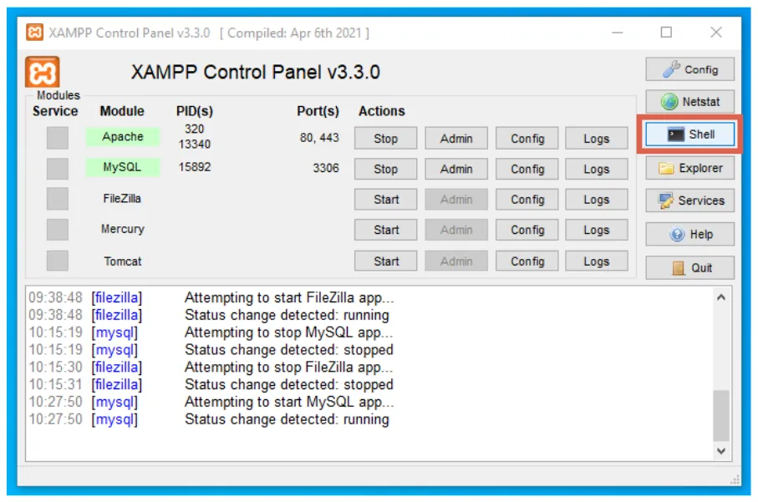
Task: Open Config for Mercury module
Action: (526, 230)
